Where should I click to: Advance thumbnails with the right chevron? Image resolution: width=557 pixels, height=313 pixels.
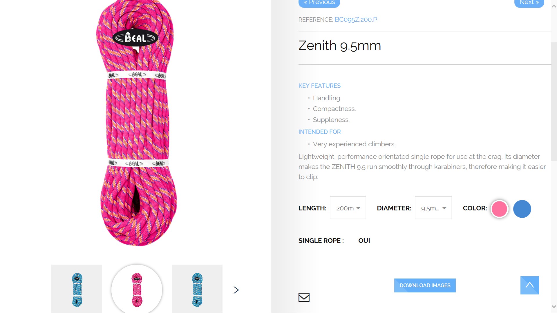tap(236, 290)
